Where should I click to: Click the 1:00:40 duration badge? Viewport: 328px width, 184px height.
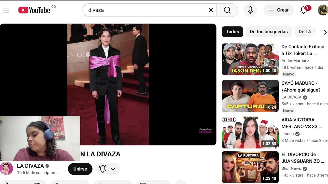pyautogui.click(x=269, y=71)
